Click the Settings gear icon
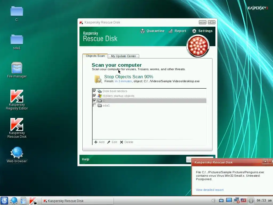The width and height of the screenshot is (273, 205). (194, 31)
